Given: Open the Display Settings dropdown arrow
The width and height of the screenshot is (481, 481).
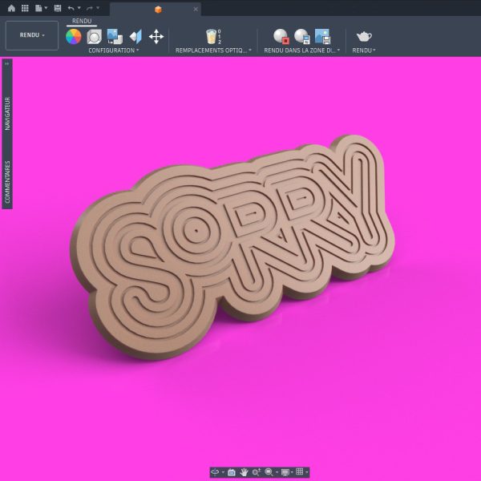Looking at the screenshot, I should coord(292,472).
